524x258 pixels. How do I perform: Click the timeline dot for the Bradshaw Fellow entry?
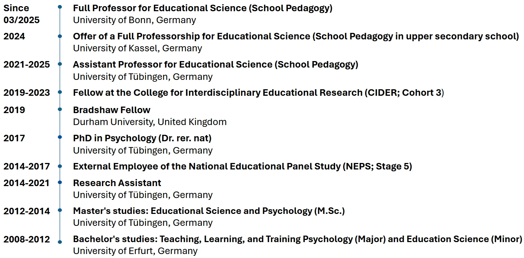[x=60, y=109]
